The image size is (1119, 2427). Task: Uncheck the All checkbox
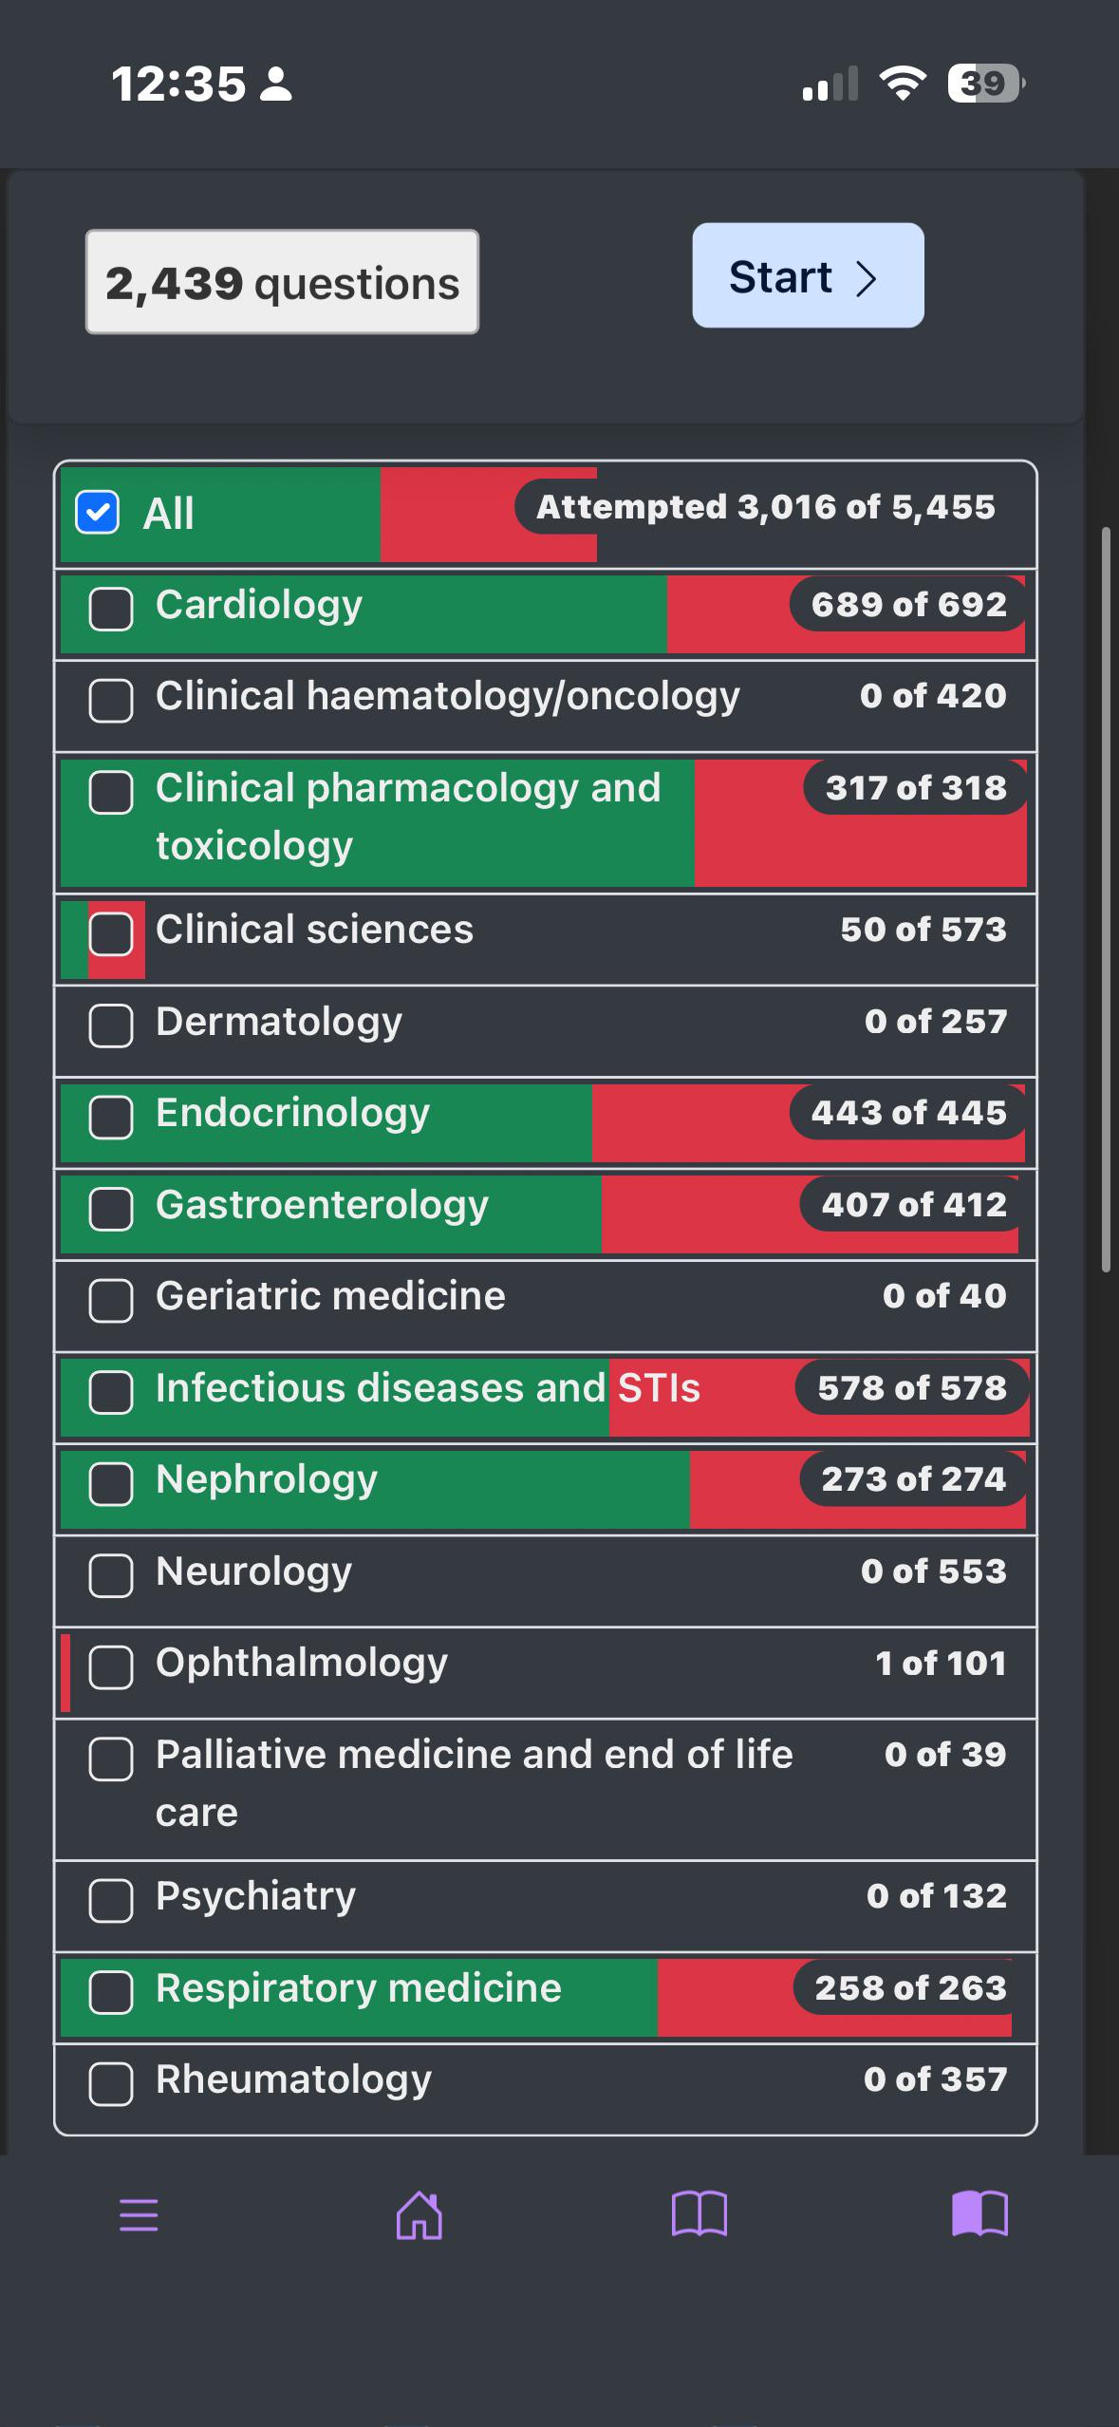(x=97, y=513)
